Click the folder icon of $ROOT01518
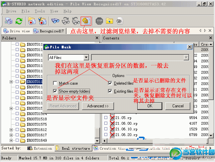This screenshot has height=162, width=215. pos(23,119)
